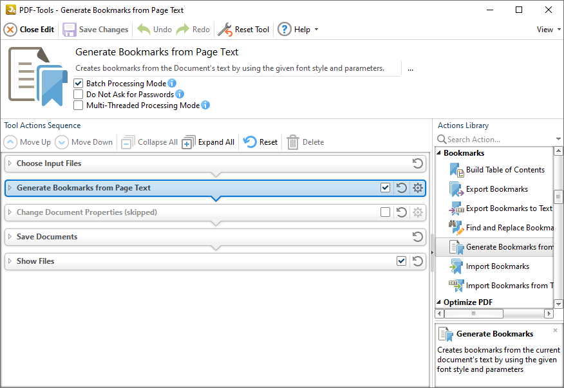Click the ellipsis next to the tool description

[411, 69]
